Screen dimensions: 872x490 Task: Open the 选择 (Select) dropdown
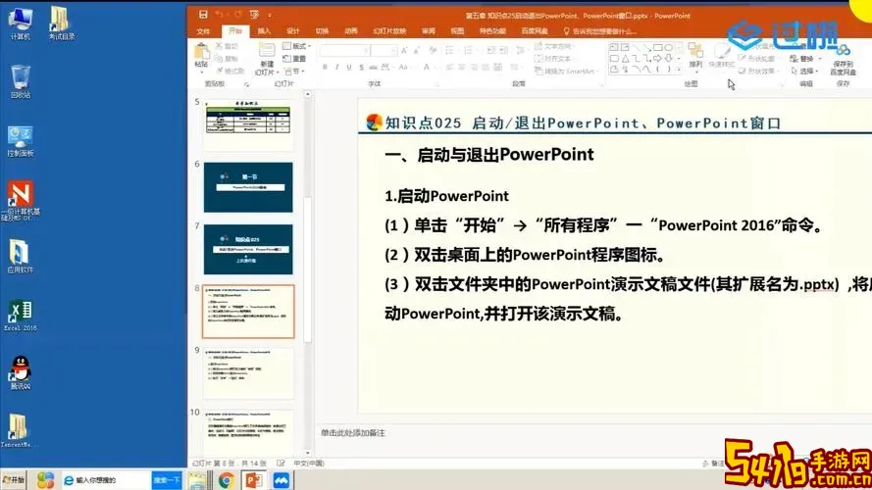click(x=804, y=72)
